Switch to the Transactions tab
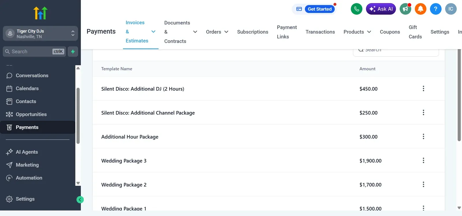 (x=320, y=32)
